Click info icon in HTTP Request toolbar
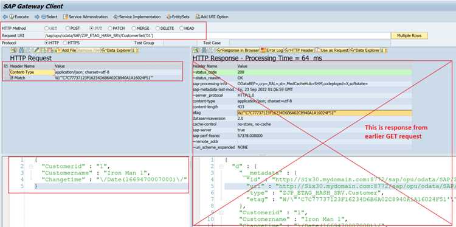Screen dimensions: 456x227 click(135, 51)
